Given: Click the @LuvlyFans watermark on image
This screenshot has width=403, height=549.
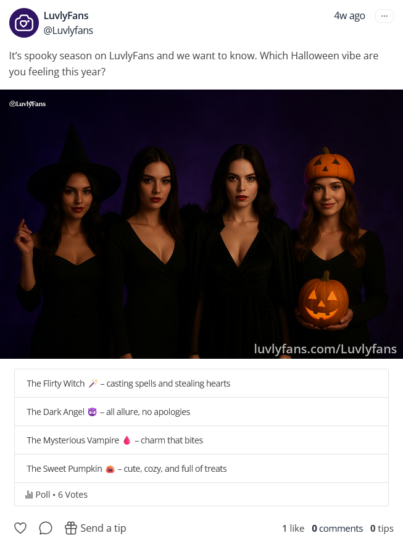Looking at the screenshot, I should [28, 104].
